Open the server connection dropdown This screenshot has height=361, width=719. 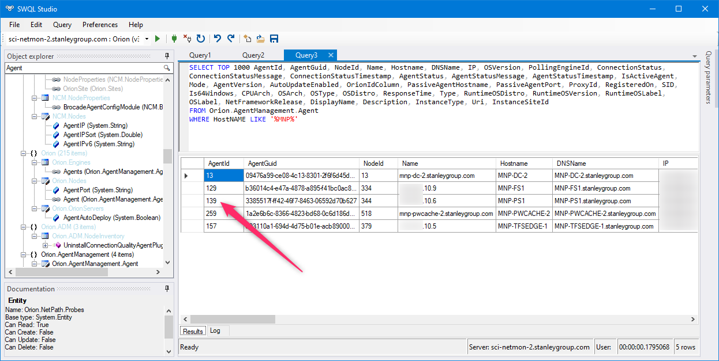coord(147,39)
